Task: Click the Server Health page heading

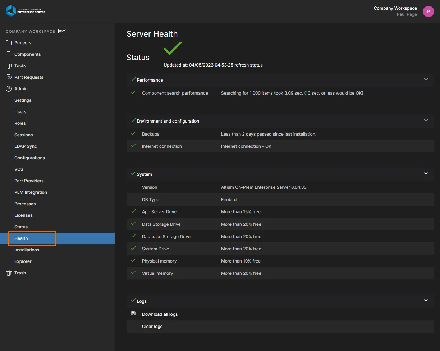Action: pos(152,34)
